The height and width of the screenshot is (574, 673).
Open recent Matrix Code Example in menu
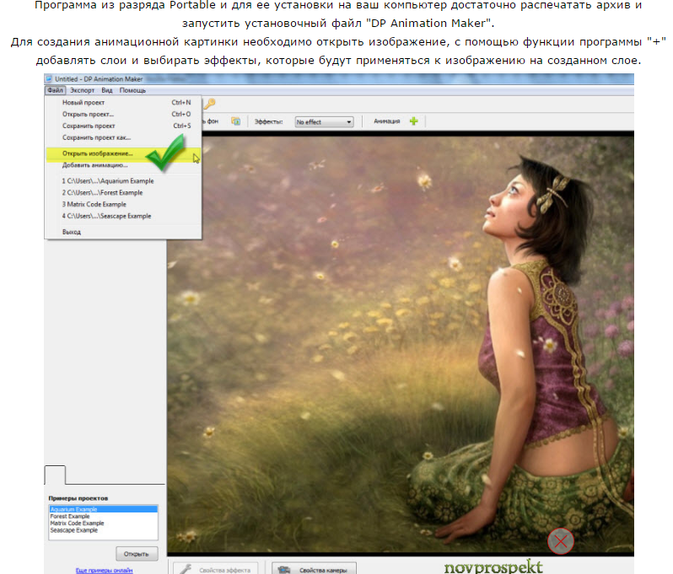point(123,204)
